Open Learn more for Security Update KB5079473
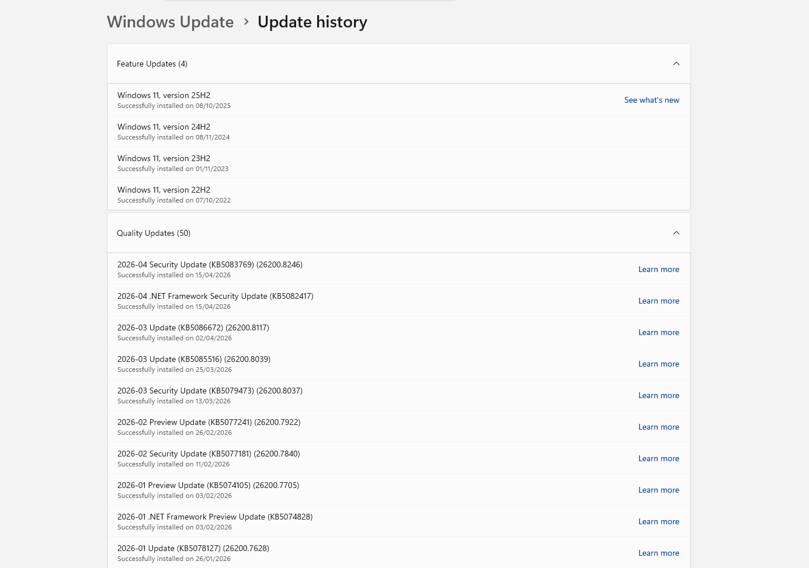This screenshot has width=809, height=568. coord(658,395)
